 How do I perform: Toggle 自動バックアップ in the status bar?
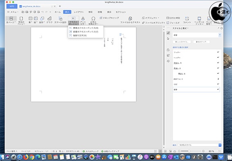coord(110,151)
